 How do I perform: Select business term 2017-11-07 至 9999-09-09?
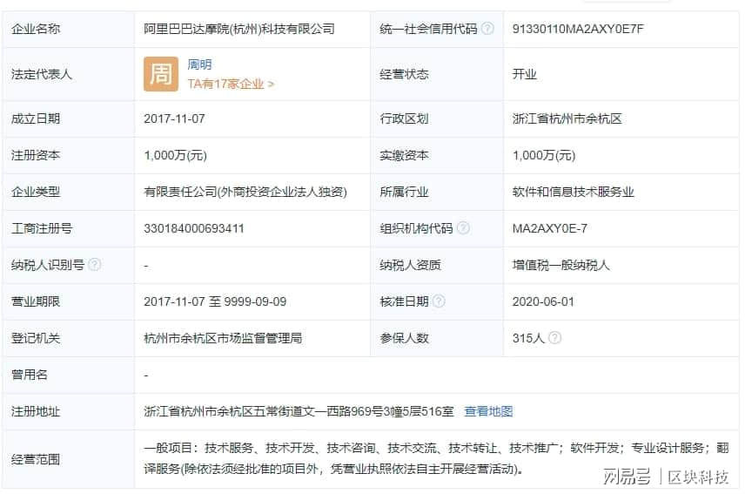point(215,301)
